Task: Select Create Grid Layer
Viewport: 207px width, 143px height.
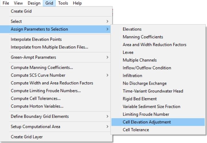Action: click(x=27, y=137)
